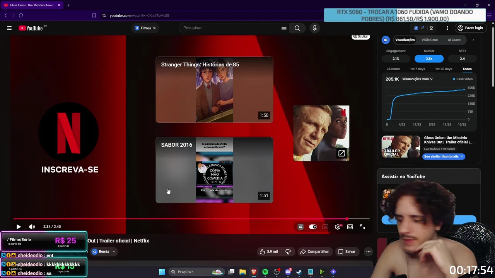Image resolution: width=495 pixels, height=278 pixels.
Task: Switch to the AI Coach tab
Action: click(454, 40)
